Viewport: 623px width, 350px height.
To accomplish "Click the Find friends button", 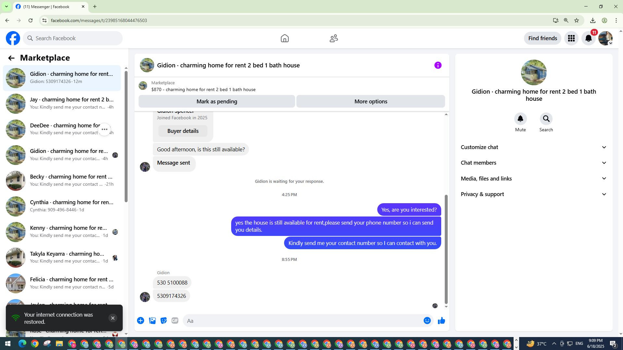I will pyautogui.click(x=542, y=38).
